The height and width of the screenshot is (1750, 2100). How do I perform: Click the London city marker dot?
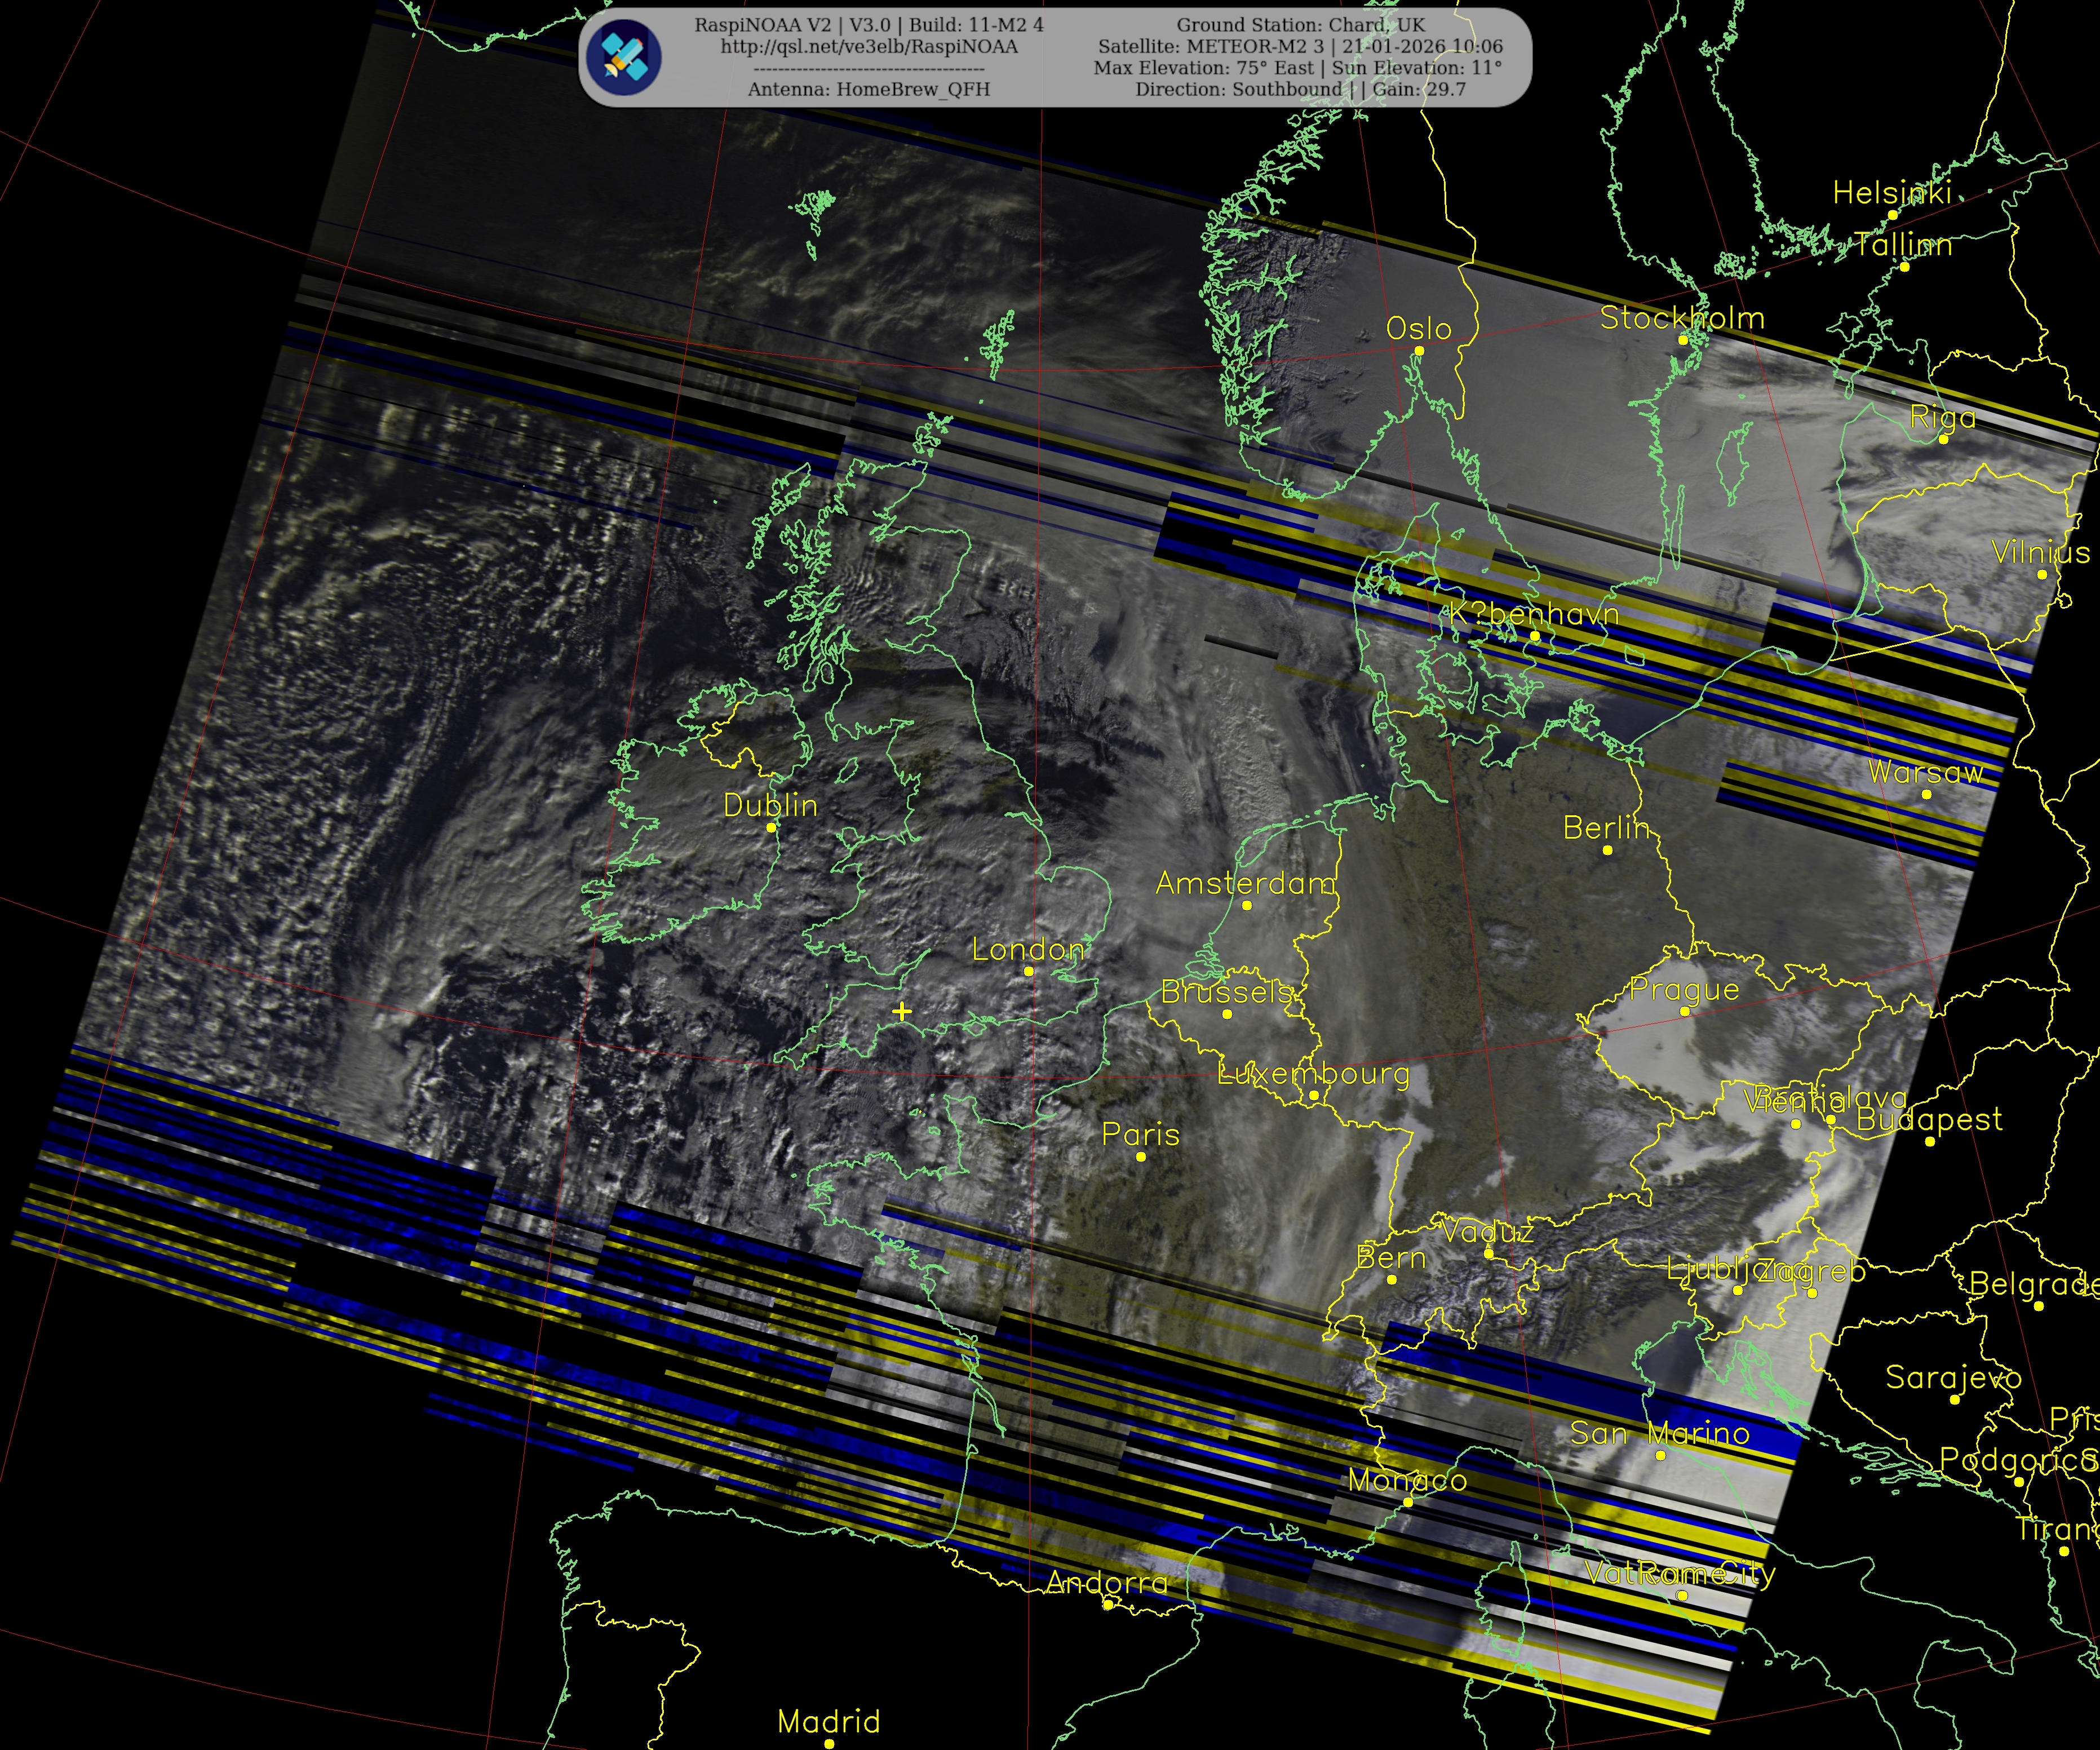coord(1028,971)
